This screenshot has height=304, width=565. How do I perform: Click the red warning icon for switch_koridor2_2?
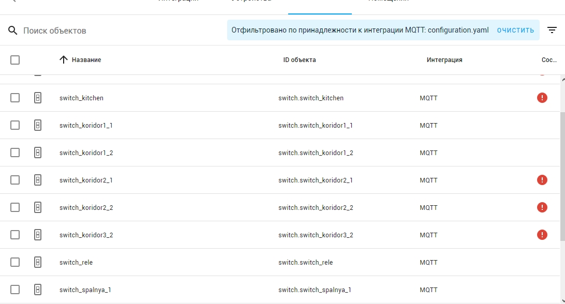coord(542,207)
